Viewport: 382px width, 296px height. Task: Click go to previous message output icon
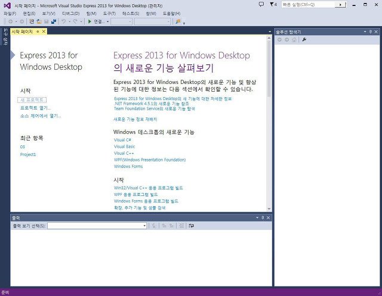164,226
